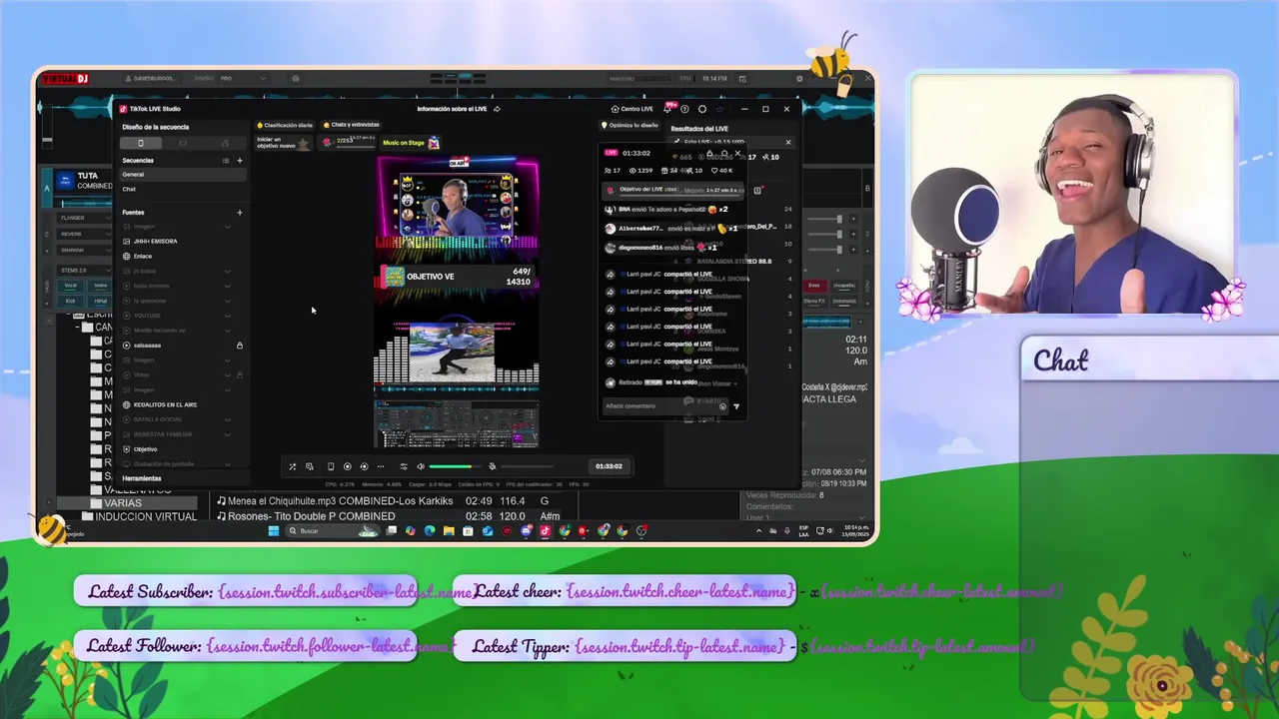Adjust the green speaker volume slider

pos(454,466)
